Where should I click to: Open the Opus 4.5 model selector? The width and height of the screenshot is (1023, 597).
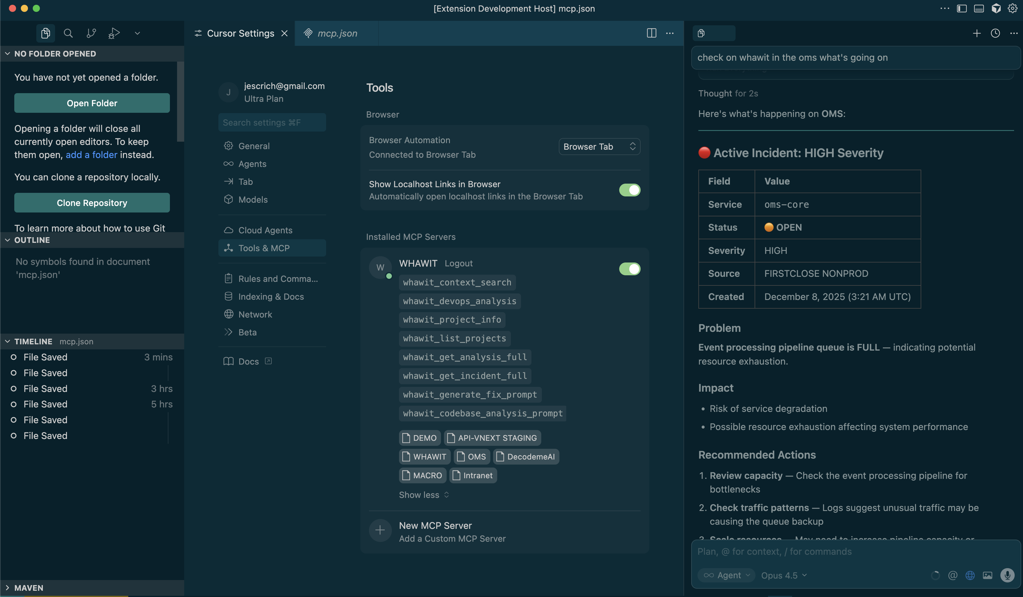[x=783, y=575]
